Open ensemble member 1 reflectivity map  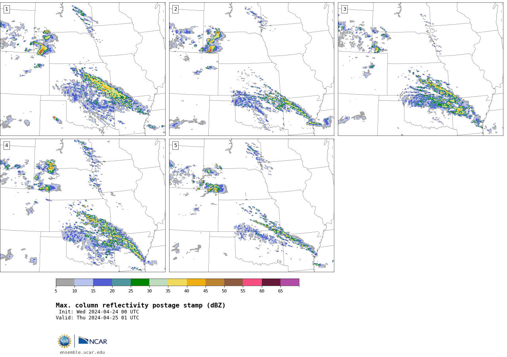tap(83, 69)
